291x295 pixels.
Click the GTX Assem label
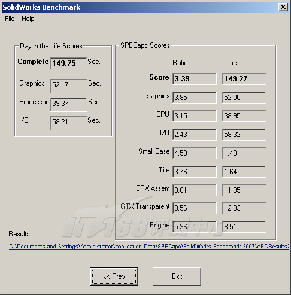[x=153, y=188]
